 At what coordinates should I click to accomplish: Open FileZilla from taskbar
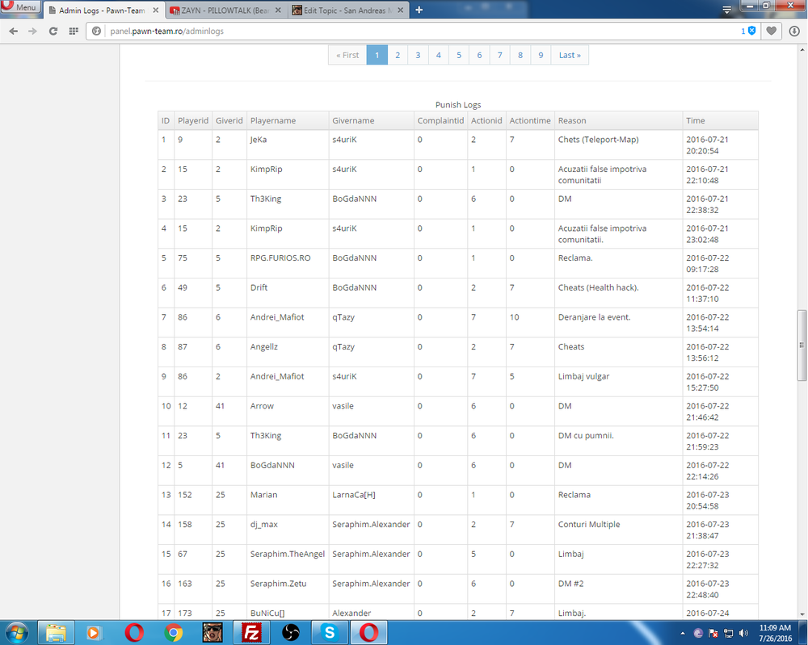[251, 632]
